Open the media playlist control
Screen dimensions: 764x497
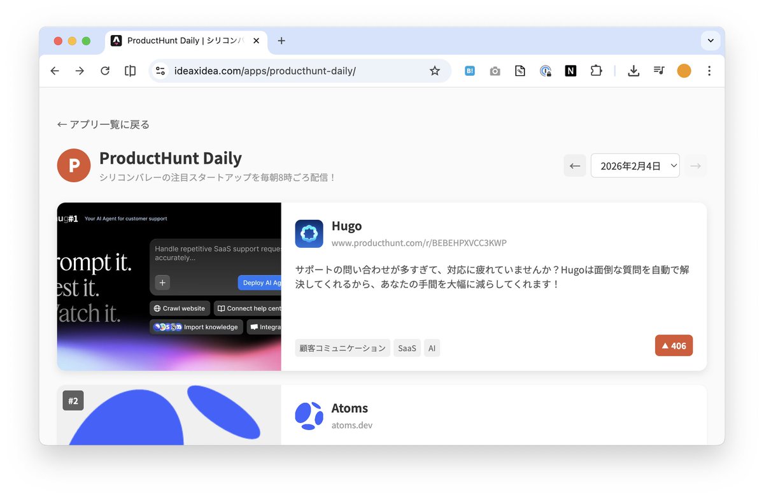[659, 71]
